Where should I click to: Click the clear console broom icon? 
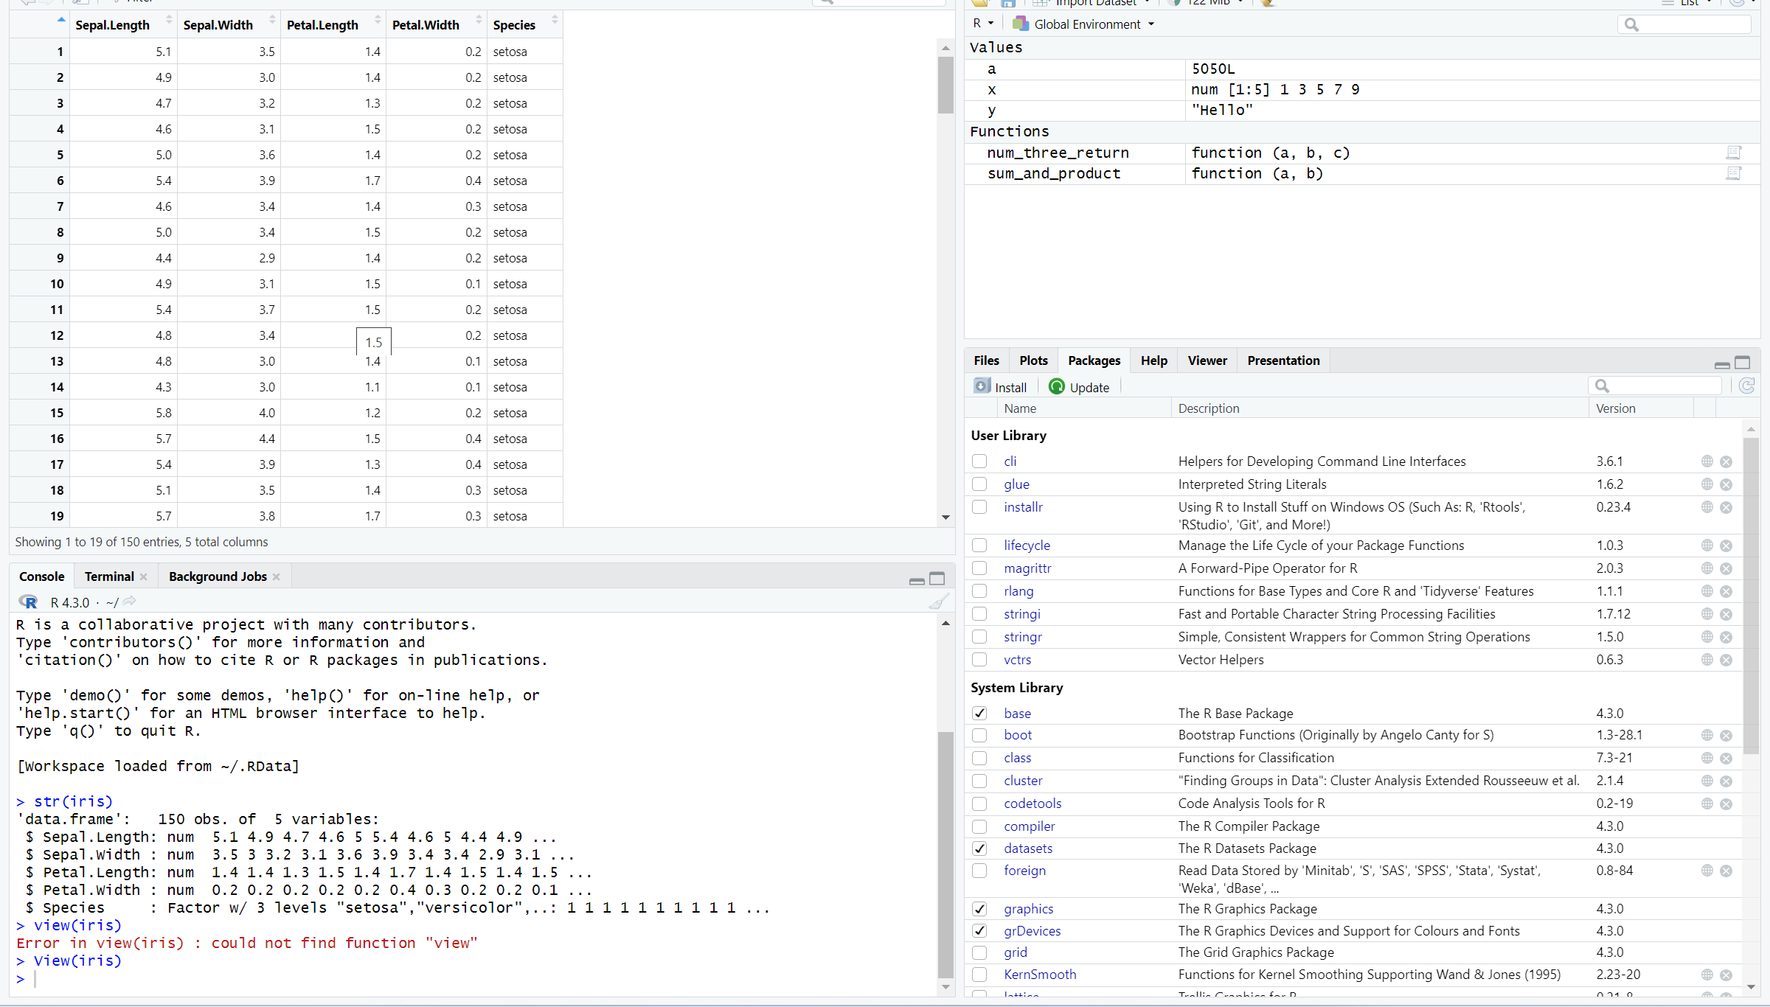pyautogui.click(x=938, y=602)
